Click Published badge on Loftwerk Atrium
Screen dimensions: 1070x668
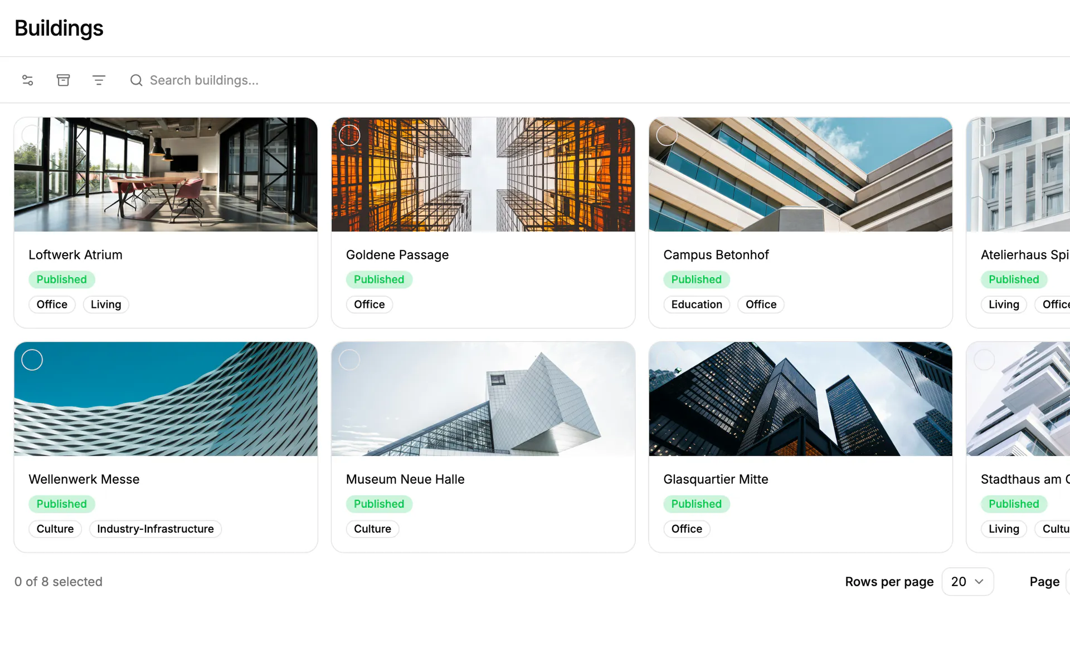tap(62, 279)
